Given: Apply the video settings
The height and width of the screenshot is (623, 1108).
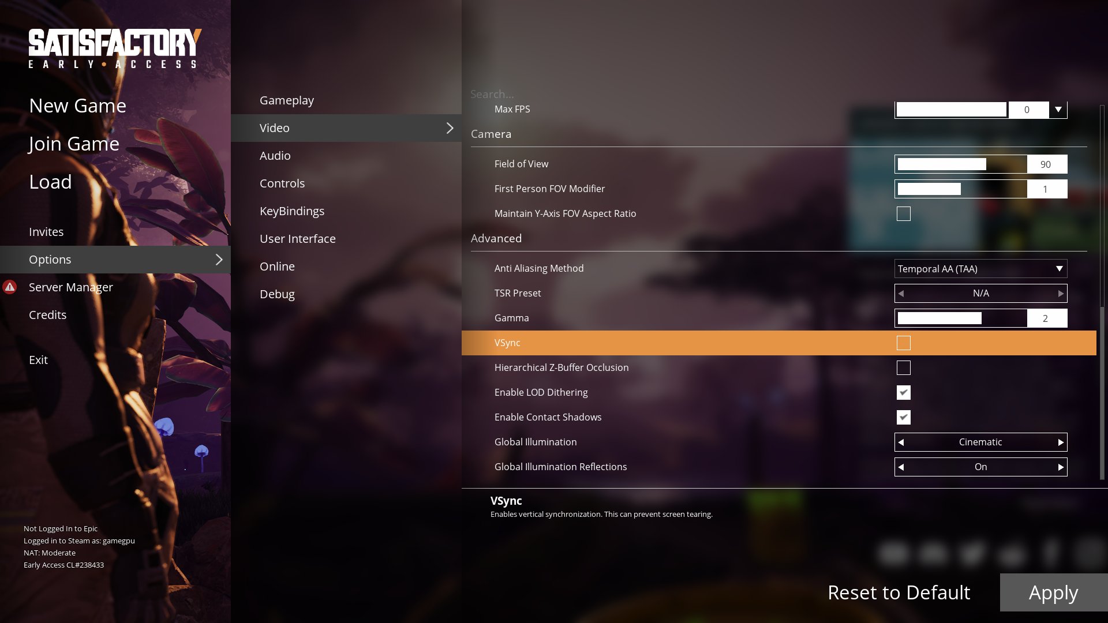Looking at the screenshot, I should coord(1054,592).
